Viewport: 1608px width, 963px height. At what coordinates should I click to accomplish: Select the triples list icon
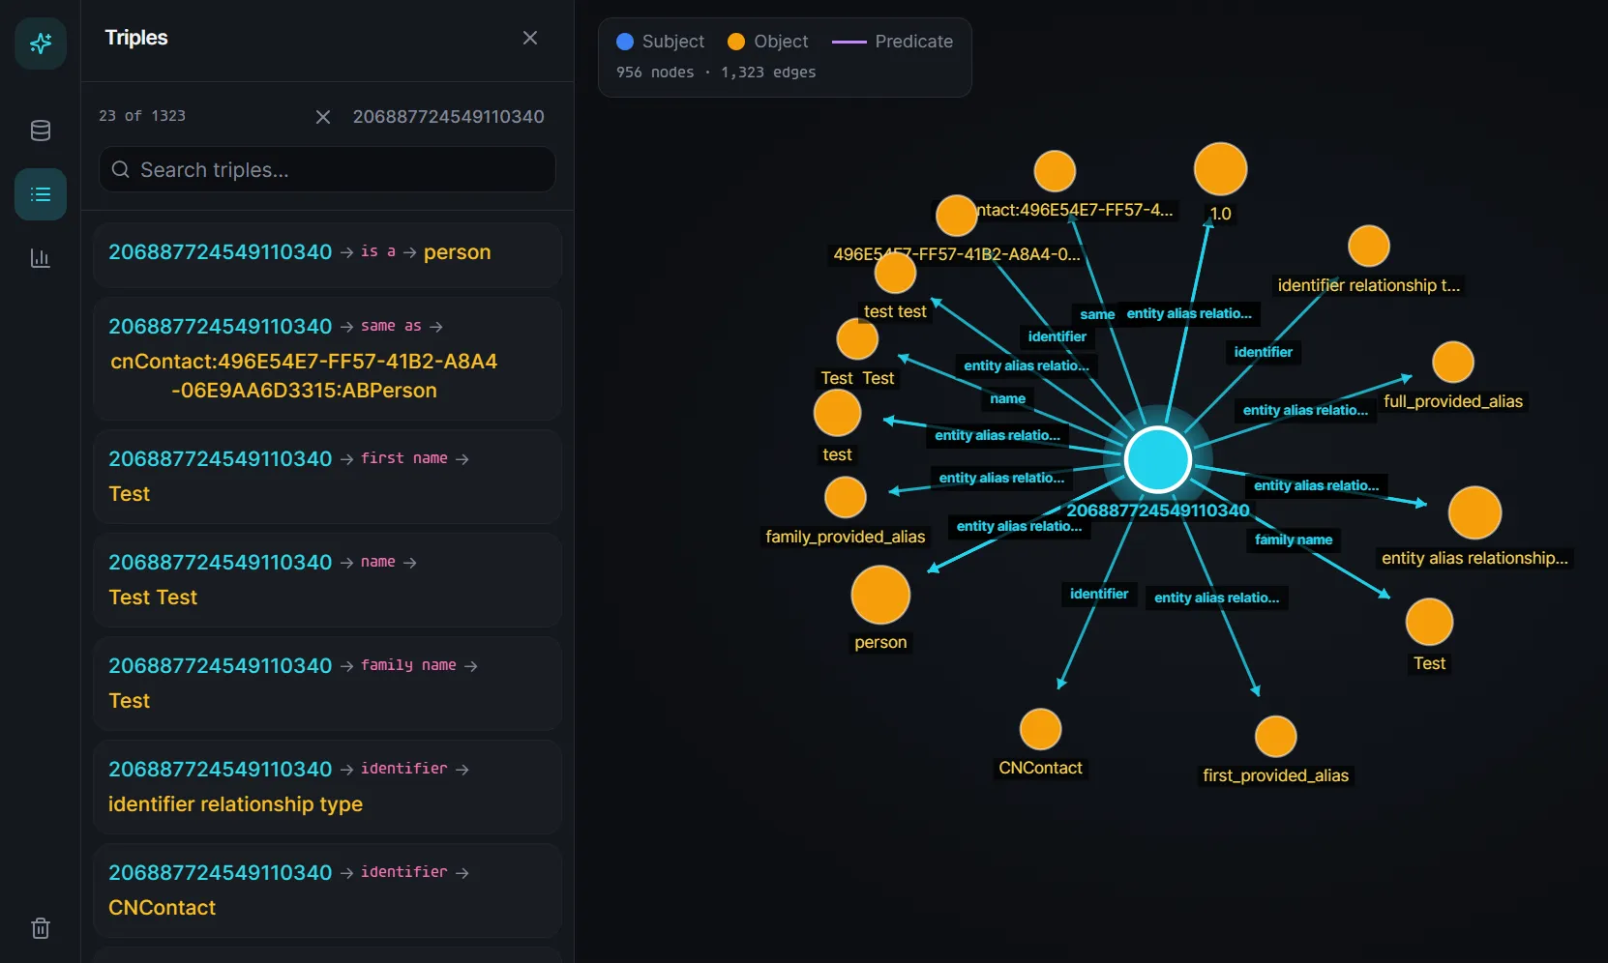click(41, 194)
